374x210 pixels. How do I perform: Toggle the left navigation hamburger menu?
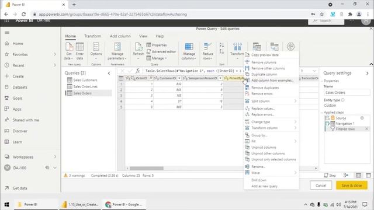[x=7, y=33]
